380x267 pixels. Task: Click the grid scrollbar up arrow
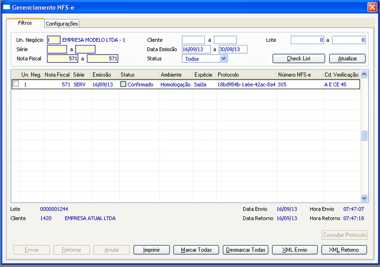click(364, 74)
